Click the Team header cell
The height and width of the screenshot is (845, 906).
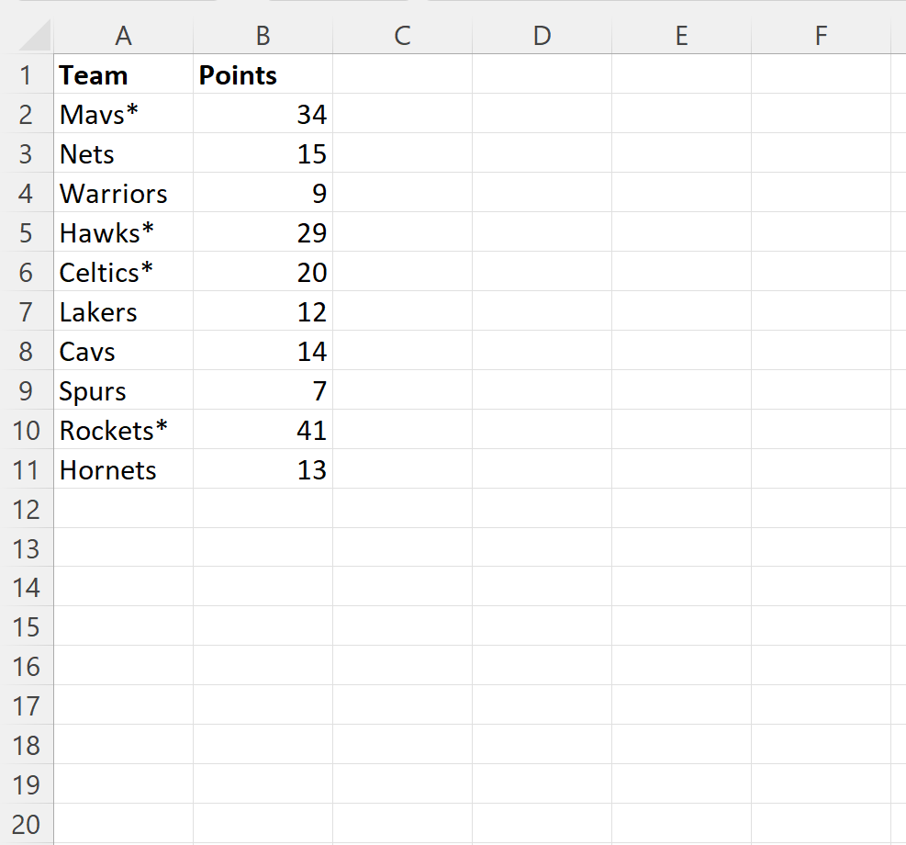pos(123,75)
